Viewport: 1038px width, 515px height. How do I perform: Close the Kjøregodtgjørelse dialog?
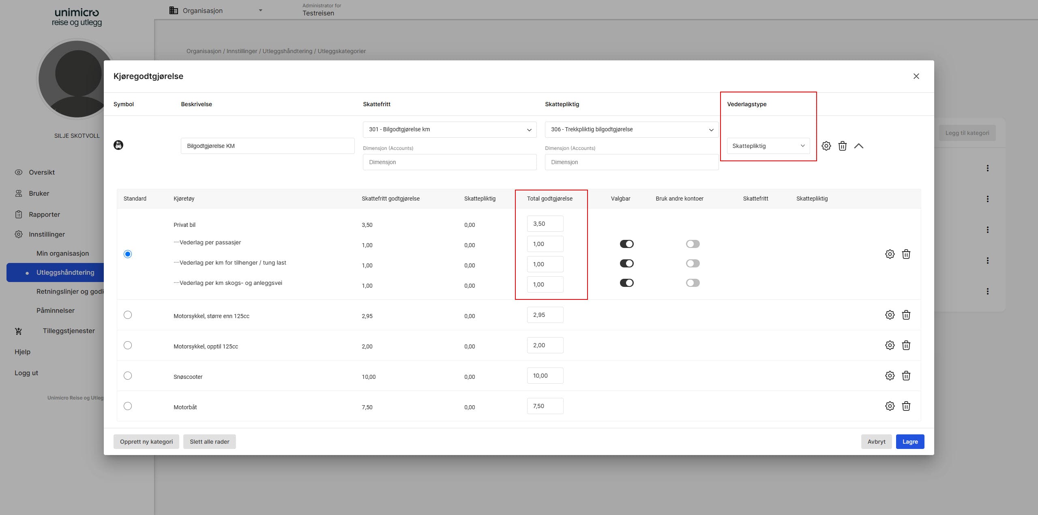916,76
